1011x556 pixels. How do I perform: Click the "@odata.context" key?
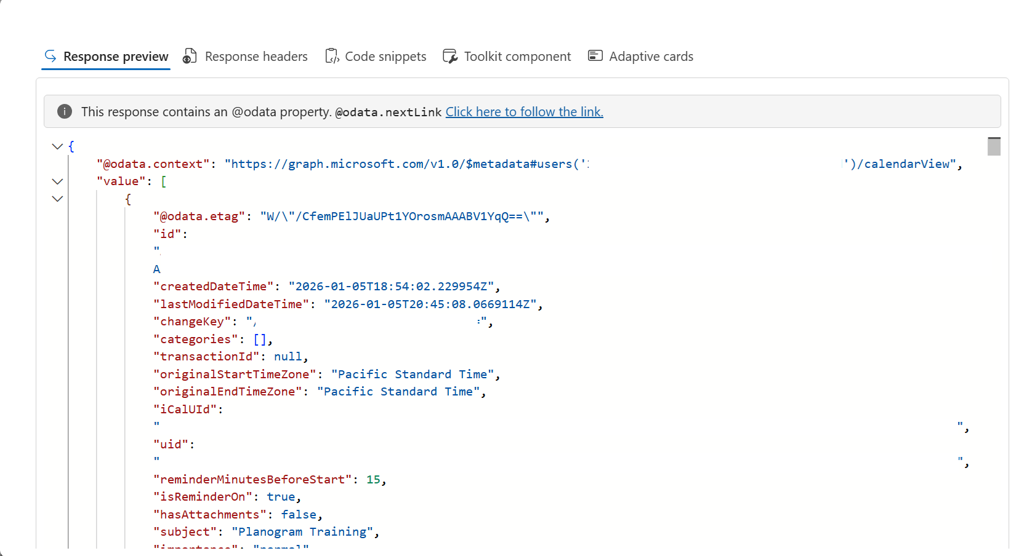click(153, 164)
